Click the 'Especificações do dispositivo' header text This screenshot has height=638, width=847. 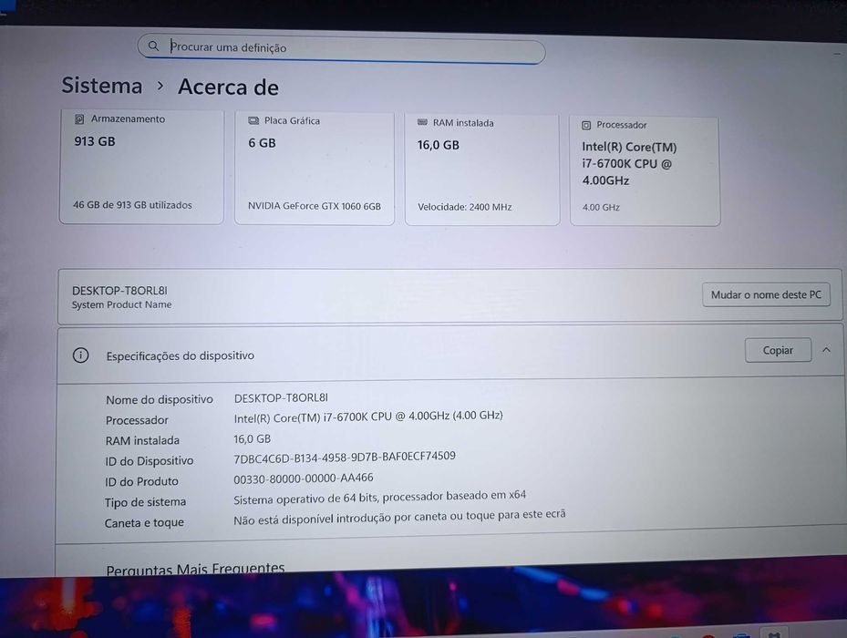pyautogui.click(x=180, y=356)
